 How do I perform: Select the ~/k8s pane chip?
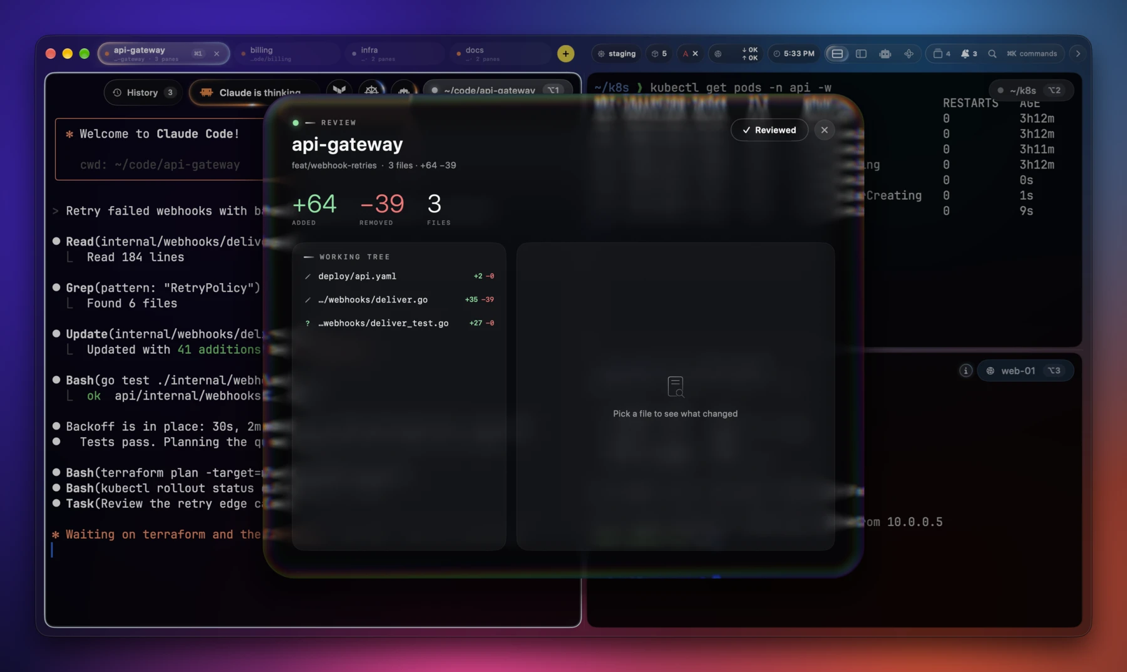(1032, 90)
